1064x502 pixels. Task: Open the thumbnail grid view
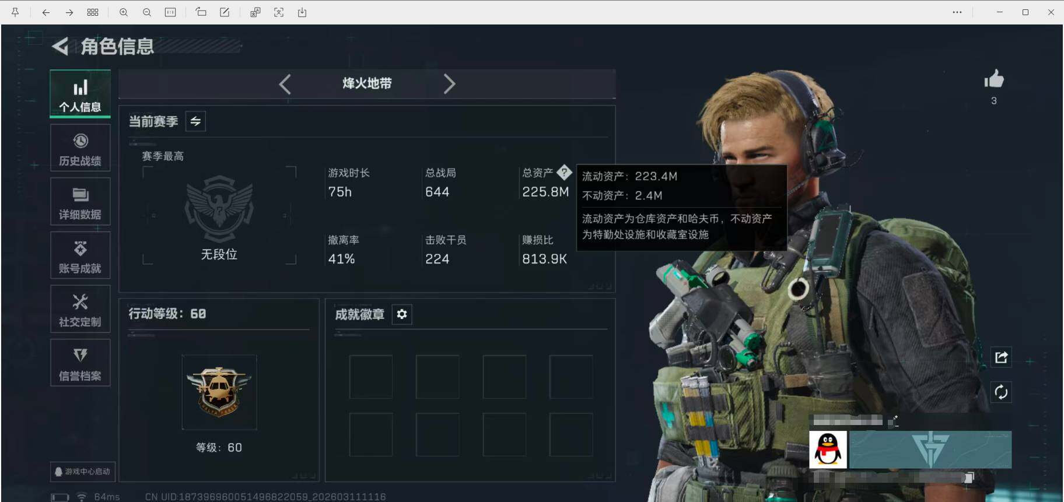pos(93,12)
